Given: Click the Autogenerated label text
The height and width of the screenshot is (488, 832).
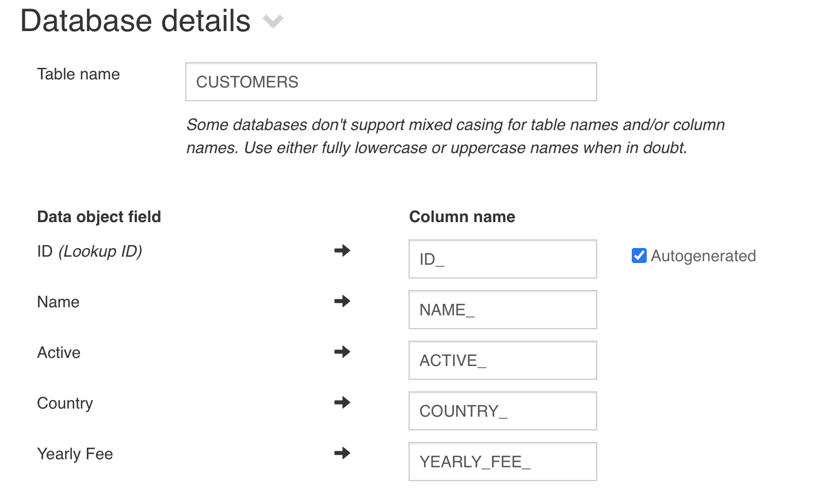Looking at the screenshot, I should (703, 256).
